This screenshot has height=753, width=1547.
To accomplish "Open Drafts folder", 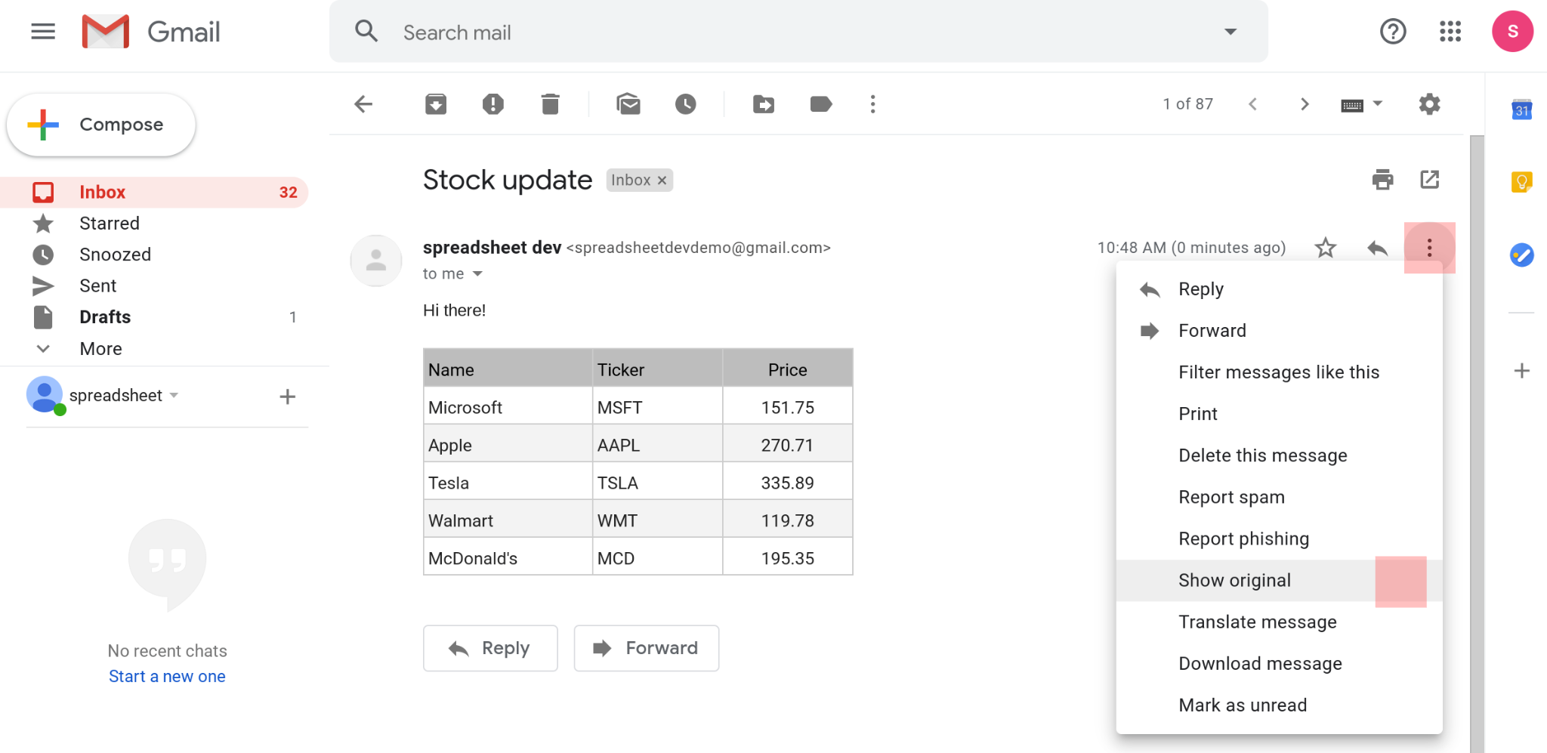I will tap(154, 317).
